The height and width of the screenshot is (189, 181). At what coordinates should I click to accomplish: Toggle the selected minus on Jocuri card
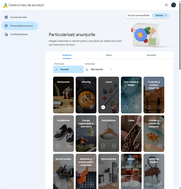coord(103,107)
